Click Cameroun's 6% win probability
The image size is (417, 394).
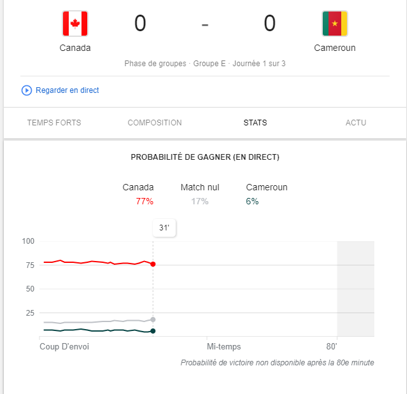[x=253, y=201]
